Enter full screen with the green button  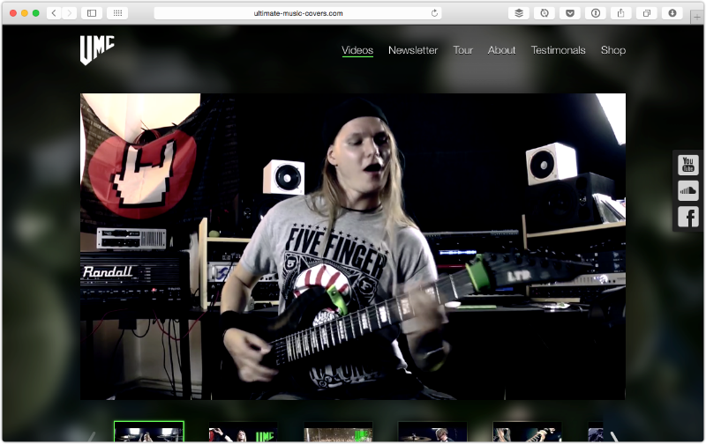click(35, 13)
